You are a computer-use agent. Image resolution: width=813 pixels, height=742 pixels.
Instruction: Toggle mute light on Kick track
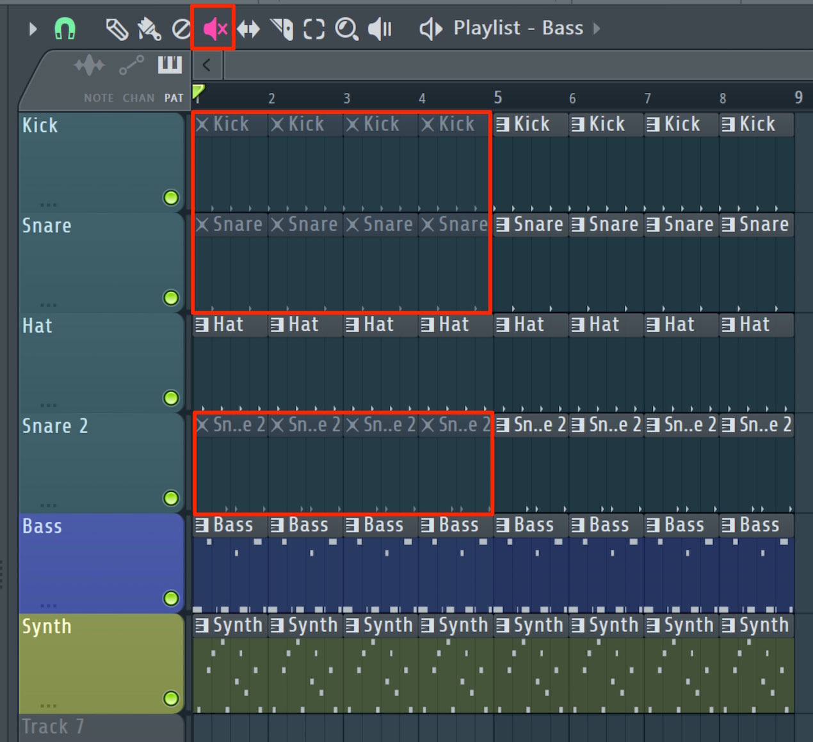[171, 198]
